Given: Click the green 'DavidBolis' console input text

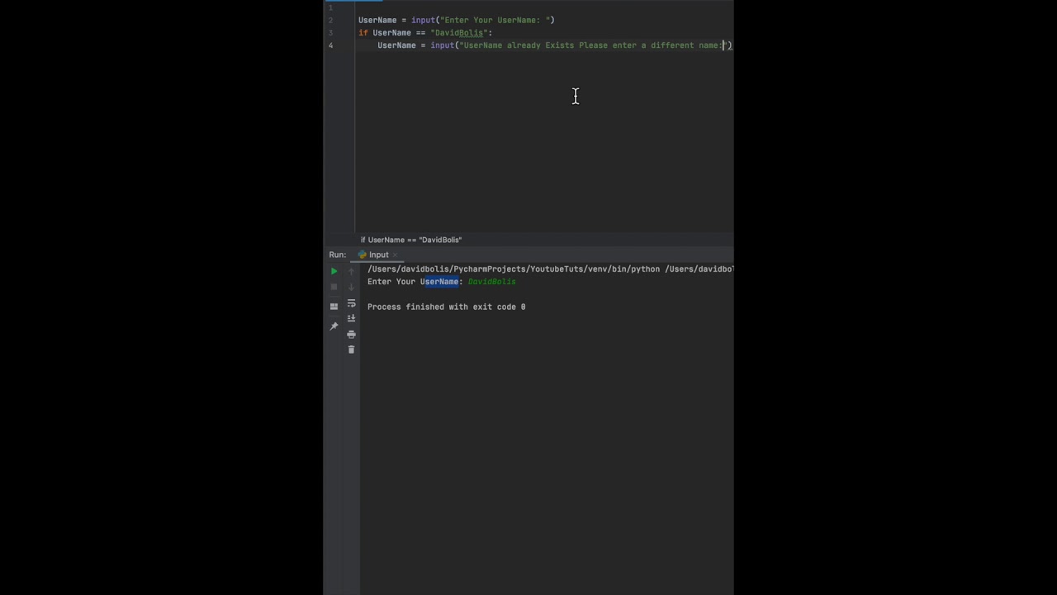Looking at the screenshot, I should [491, 282].
